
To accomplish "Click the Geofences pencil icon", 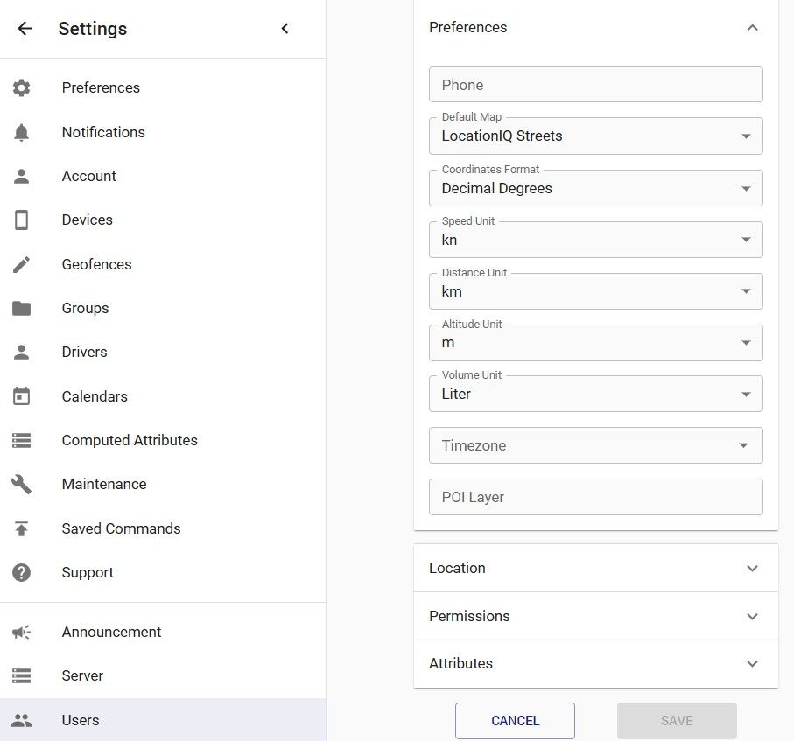I will tap(22, 264).
